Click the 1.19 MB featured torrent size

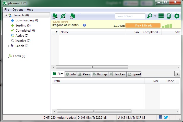point(119,26)
